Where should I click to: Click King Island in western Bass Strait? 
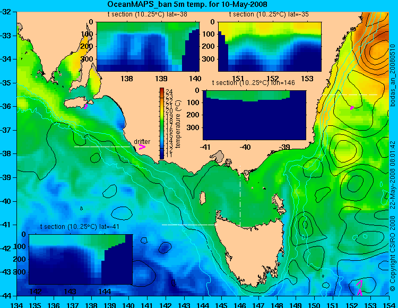pos(203,198)
